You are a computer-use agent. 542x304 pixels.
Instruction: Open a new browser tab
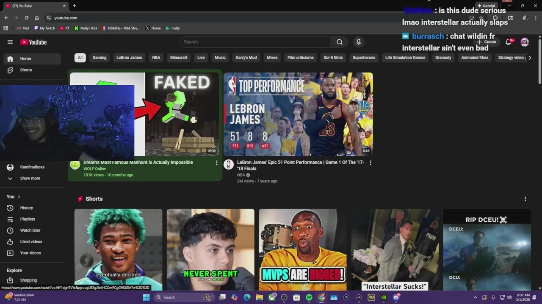pyautogui.click(x=75, y=6)
